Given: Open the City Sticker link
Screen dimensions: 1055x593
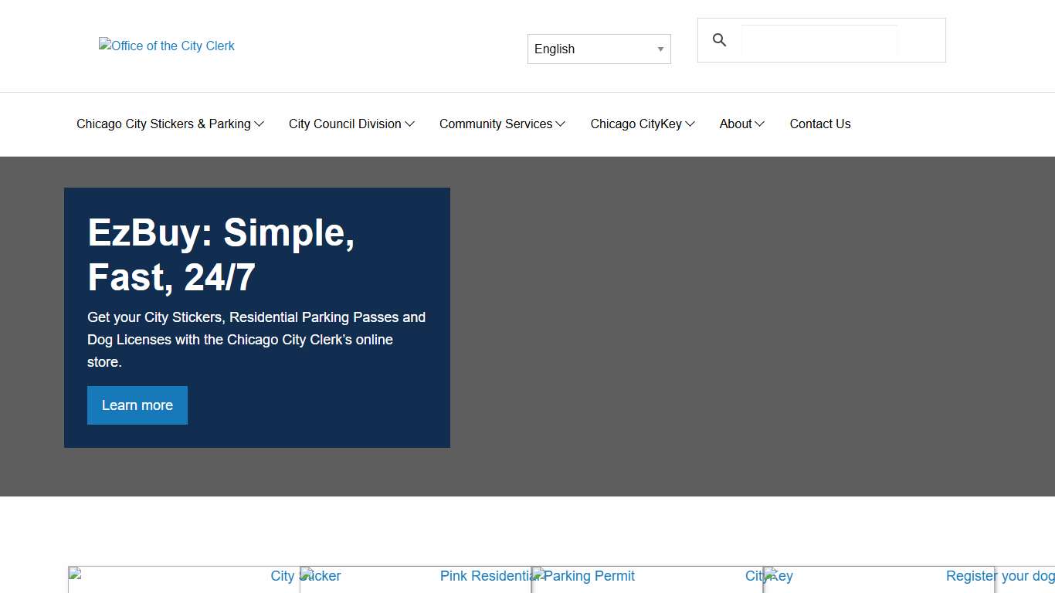Looking at the screenshot, I should point(282,576).
